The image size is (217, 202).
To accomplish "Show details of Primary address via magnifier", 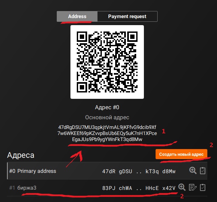I will [x=193, y=171].
